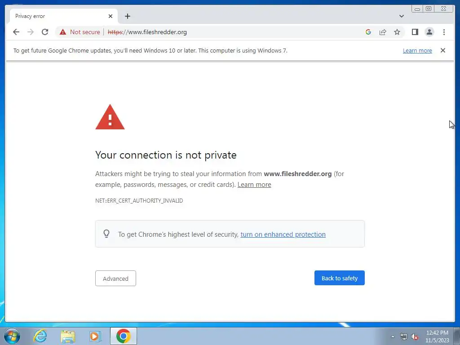This screenshot has width=460, height=345.
Task: Show hidden system tray icons
Action: 393,336
